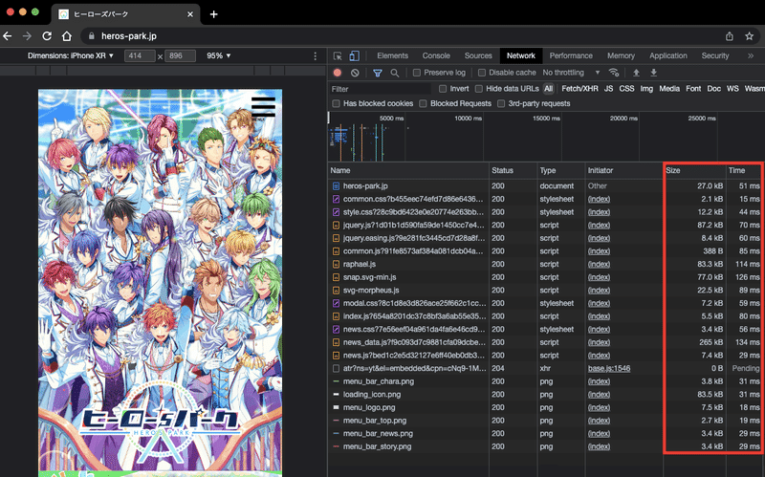Viewport: 765px width, 477px height.
Task: Check Has blocked cookies checkbox
Action: point(336,103)
